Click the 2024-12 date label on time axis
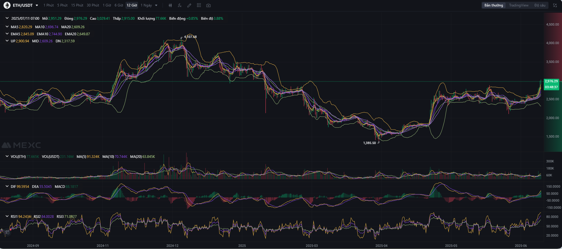562x249 pixels. pyautogui.click(x=172, y=245)
